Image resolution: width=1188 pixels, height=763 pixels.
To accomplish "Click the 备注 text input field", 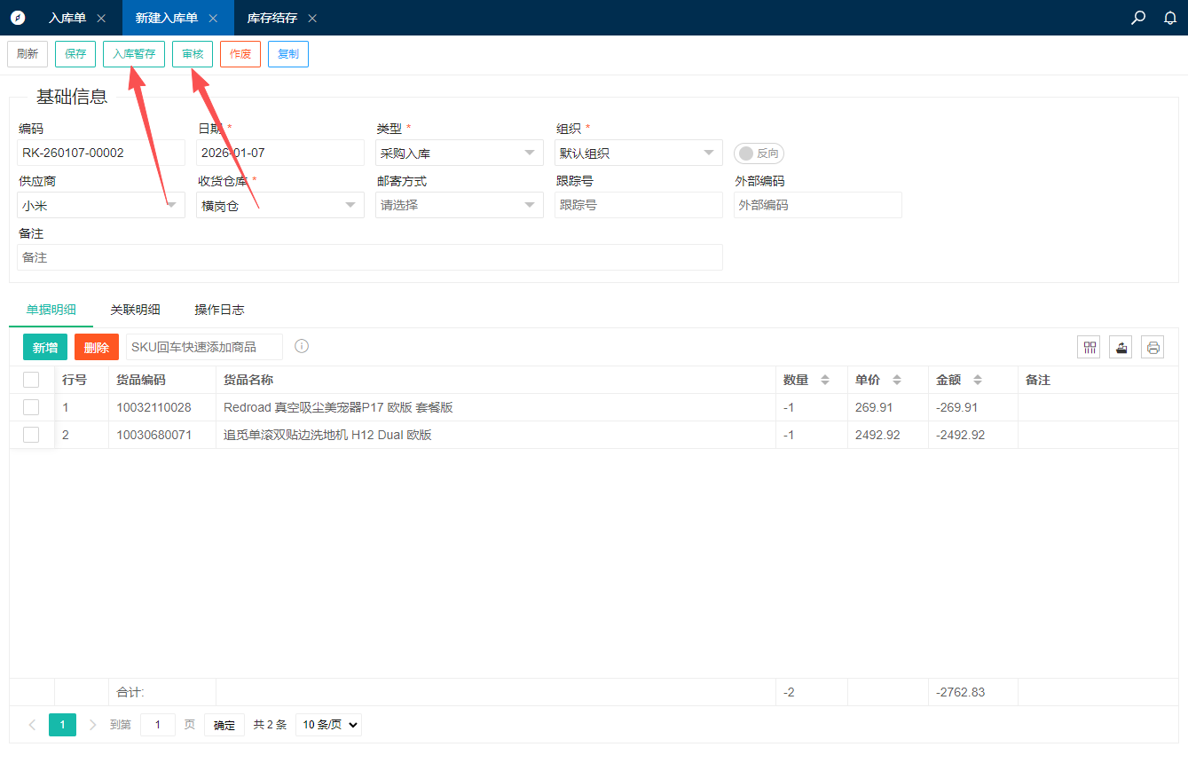I will [370, 257].
